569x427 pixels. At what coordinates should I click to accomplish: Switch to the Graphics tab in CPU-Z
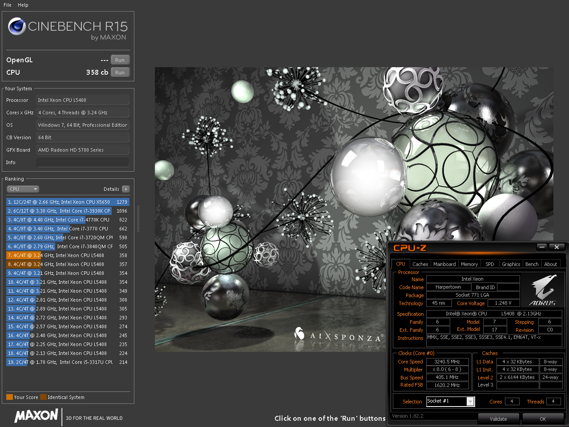pyautogui.click(x=511, y=264)
